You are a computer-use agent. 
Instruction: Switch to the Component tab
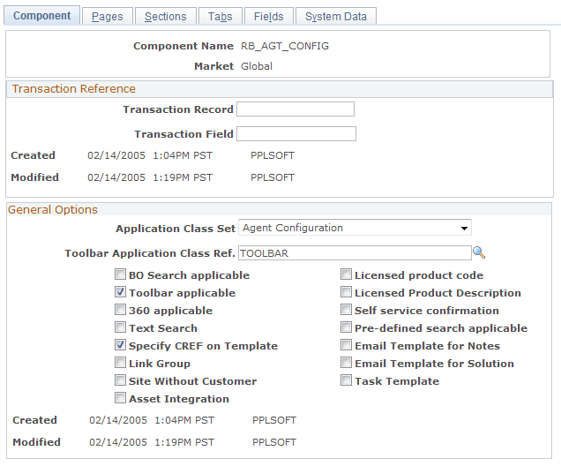pyautogui.click(x=41, y=16)
